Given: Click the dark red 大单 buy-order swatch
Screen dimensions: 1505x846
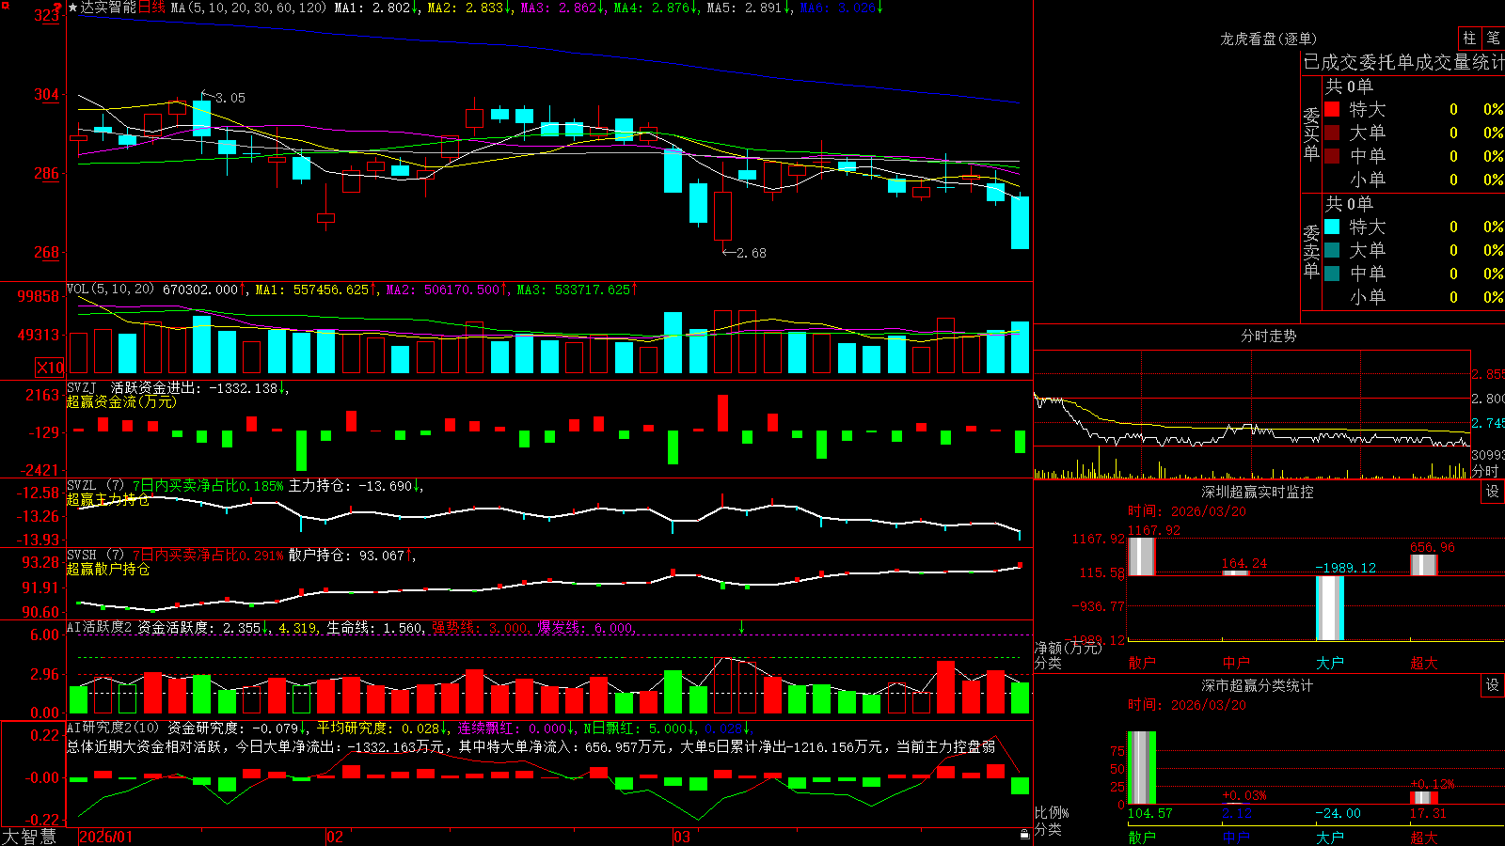Looking at the screenshot, I should click(x=1332, y=133).
